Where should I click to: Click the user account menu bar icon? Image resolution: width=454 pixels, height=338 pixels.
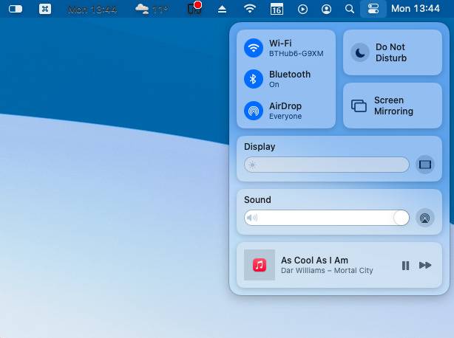[327, 9]
